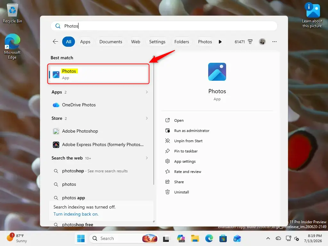The image size is (328, 246).
Task: Click the Share icon in details pane
Action: (x=167, y=182)
